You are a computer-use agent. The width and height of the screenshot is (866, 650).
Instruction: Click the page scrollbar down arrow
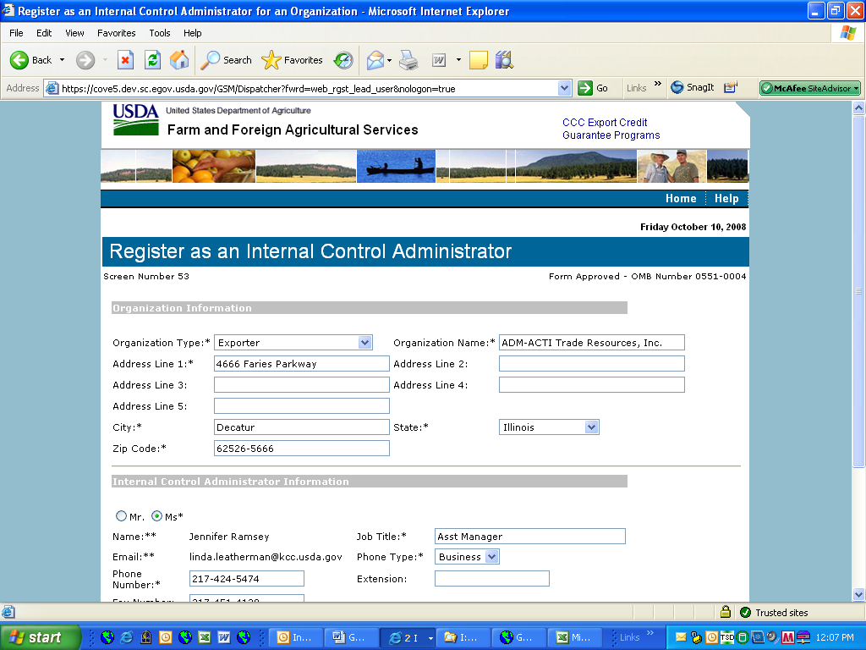click(858, 595)
